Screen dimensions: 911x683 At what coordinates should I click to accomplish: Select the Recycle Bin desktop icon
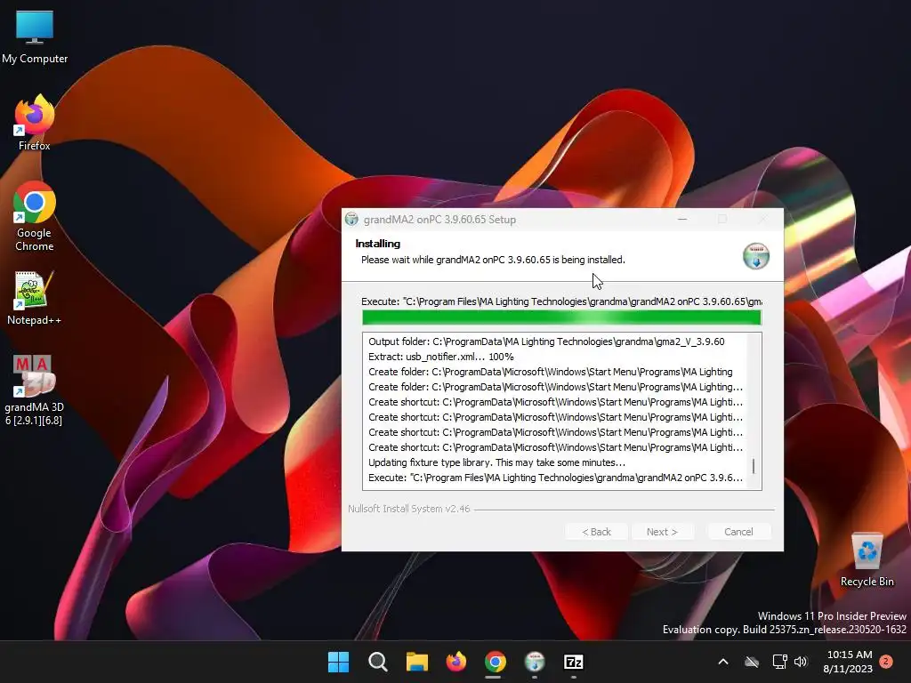tap(867, 560)
